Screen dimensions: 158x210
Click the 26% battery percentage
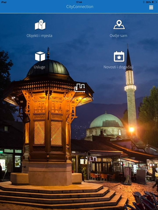[x=148, y=2]
